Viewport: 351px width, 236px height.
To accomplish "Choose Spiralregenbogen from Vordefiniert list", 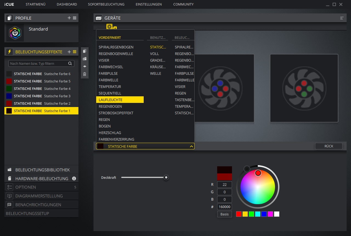I will 120,47.
